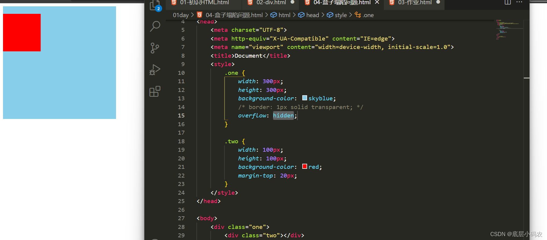
Task: Open the Run and Debug icon
Action: tap(155, 70)
